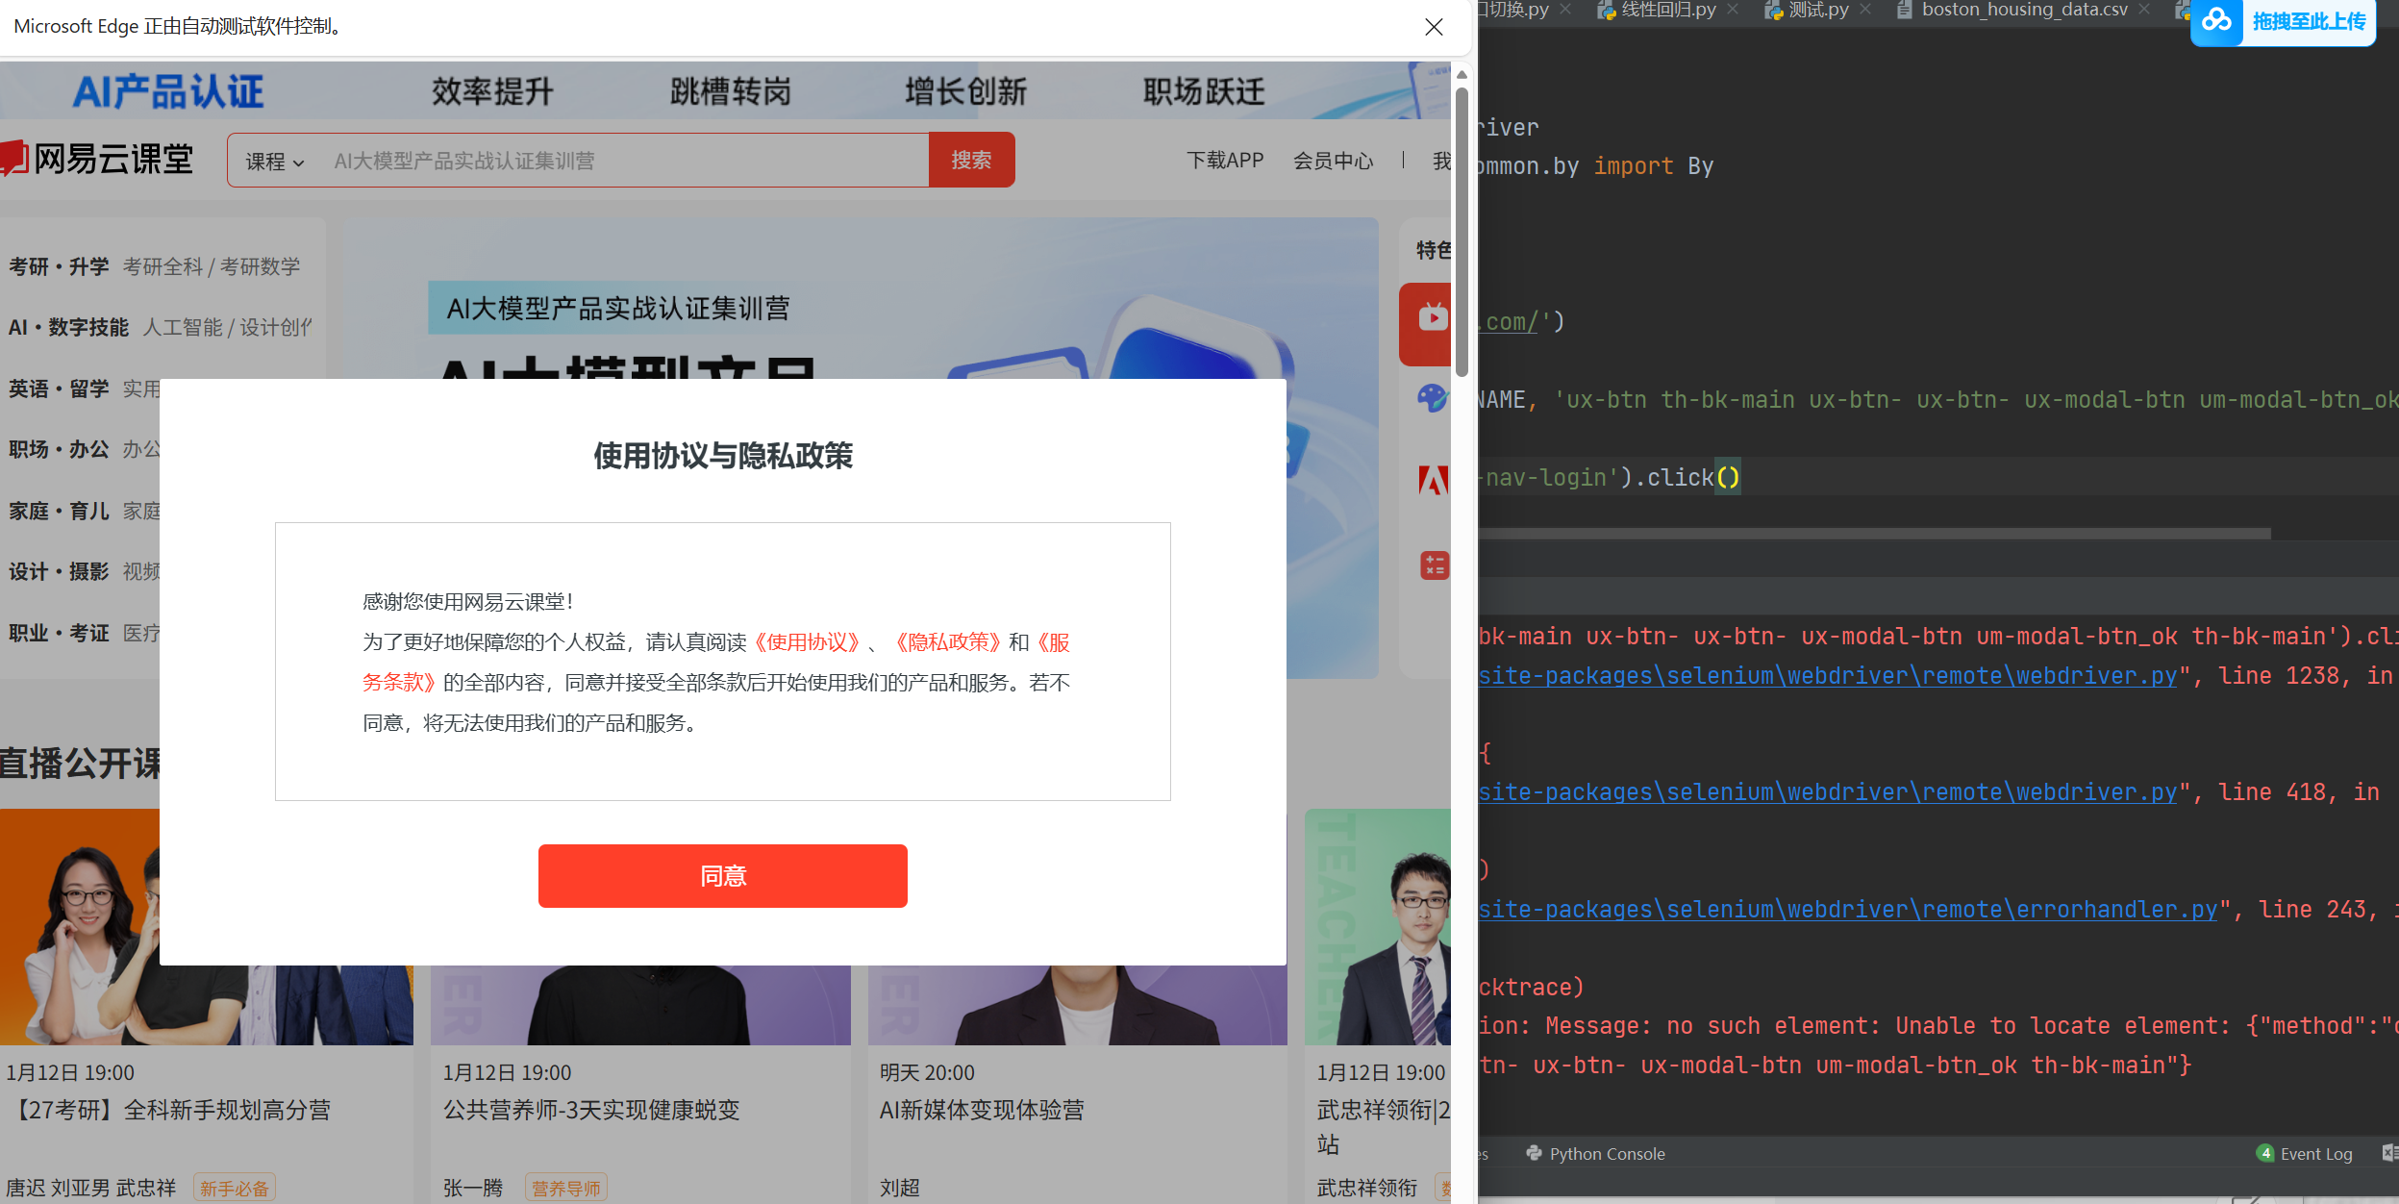Close the 线性回归.py editor tab
2399x1204 pixels.
(1733, 10)
